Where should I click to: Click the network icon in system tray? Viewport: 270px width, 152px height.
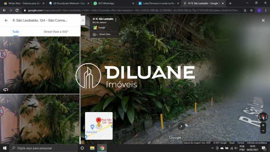[x=232, y=148]
